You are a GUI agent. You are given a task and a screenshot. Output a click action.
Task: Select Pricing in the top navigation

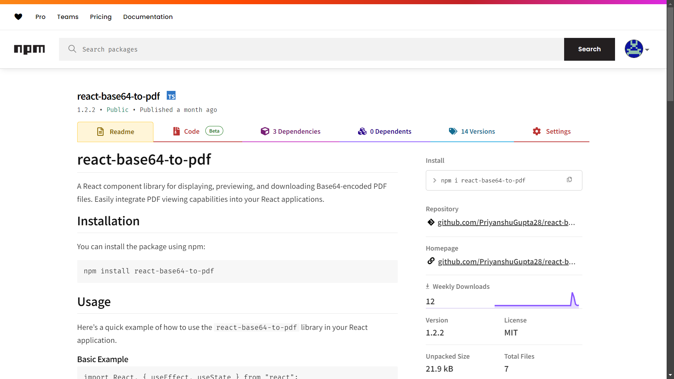pos(101,16)
